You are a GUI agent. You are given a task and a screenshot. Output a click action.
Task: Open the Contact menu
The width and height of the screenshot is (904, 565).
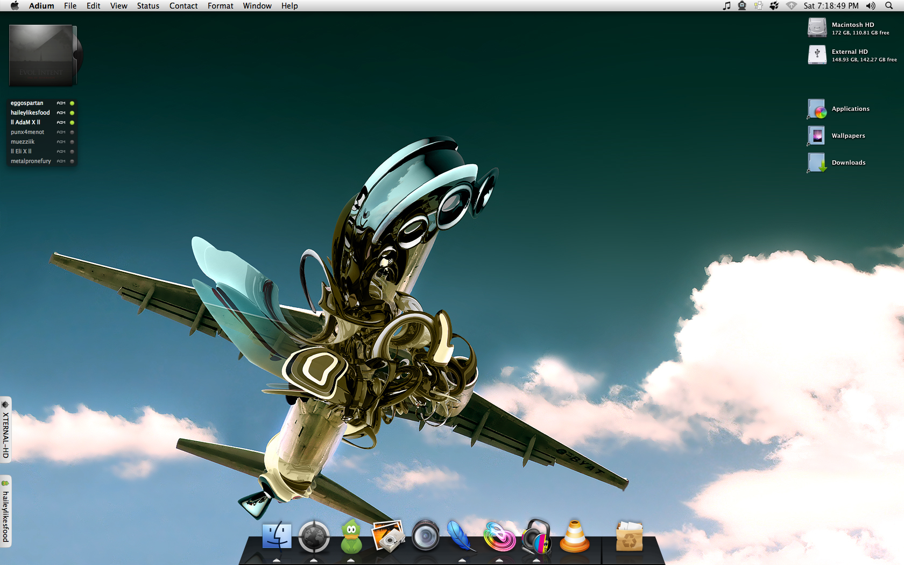pyautogui.click(x=183, y=6)
